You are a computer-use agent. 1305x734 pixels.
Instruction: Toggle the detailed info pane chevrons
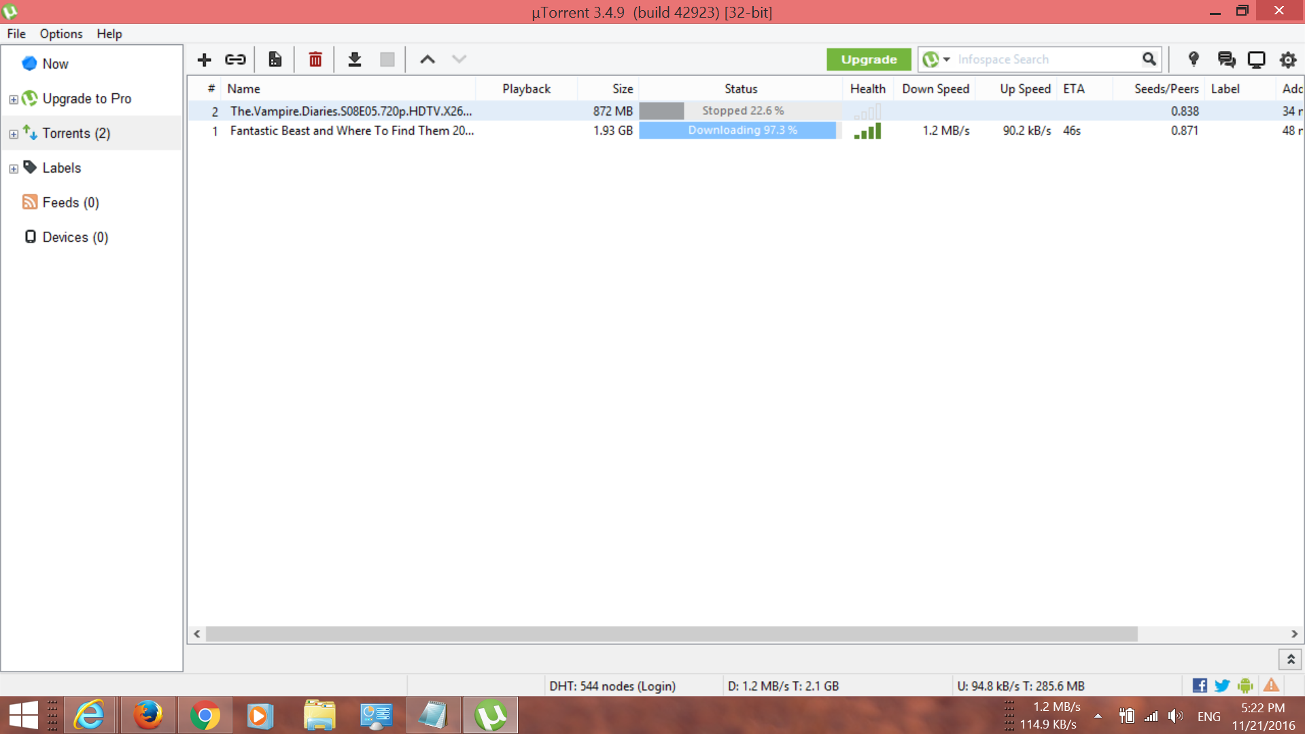1290,659
